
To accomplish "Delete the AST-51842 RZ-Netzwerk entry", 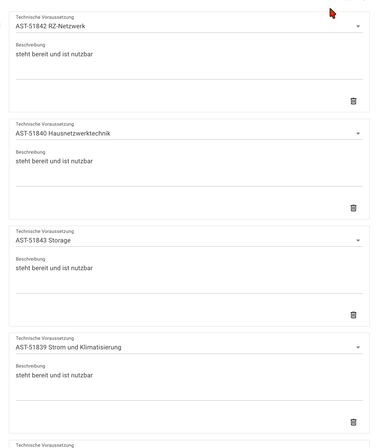I will pyautogui.click(x=353, y=101).
